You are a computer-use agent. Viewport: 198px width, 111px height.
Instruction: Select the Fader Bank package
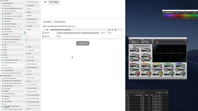point(12,99)
